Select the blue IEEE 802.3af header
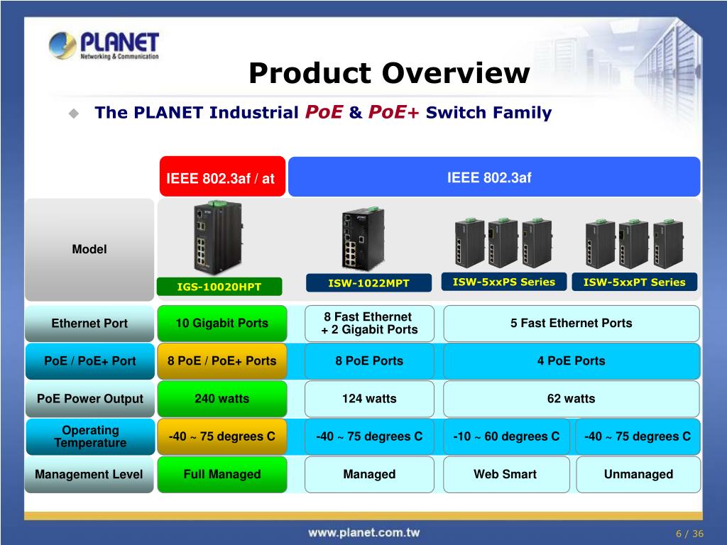727x545 pixels. click(x=494, y=177)
